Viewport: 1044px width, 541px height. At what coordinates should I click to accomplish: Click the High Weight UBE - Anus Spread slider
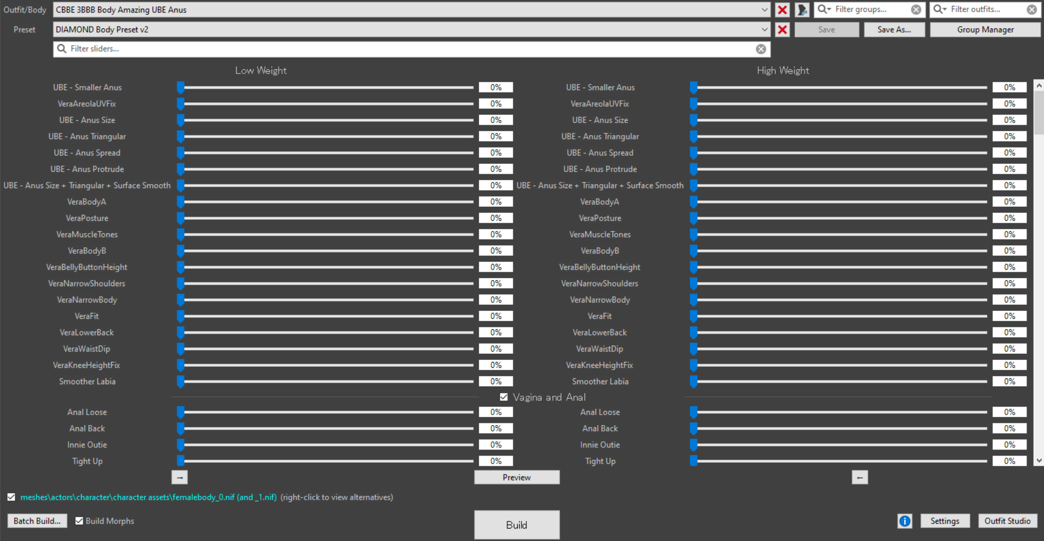coord(839,152)
